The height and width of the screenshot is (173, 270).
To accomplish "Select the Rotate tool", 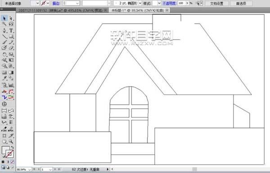I will [x=4, y=55].
